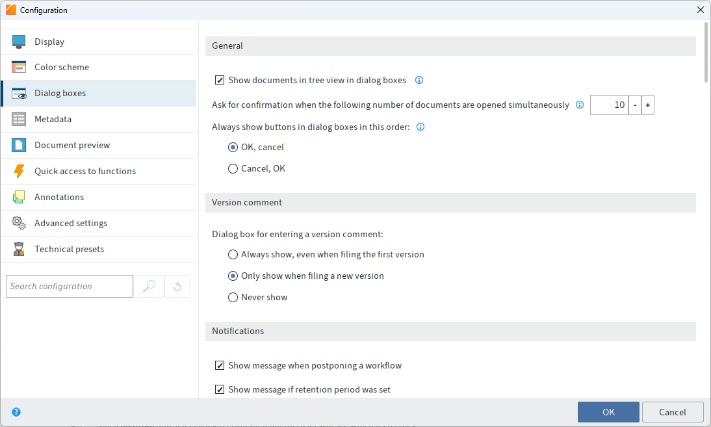Click the search magnifier icon

(x=149, y=286)
